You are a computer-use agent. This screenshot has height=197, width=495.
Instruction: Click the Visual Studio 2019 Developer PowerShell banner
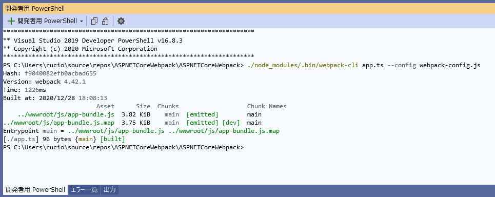click(x=93, y=41)
